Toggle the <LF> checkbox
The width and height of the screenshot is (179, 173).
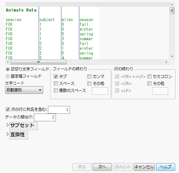click(117, 90)
